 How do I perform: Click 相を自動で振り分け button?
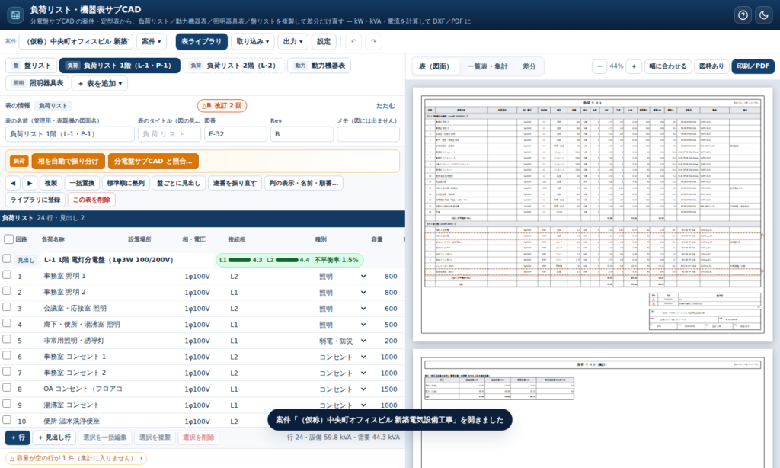pyautogui.click(x=68, y=161)
